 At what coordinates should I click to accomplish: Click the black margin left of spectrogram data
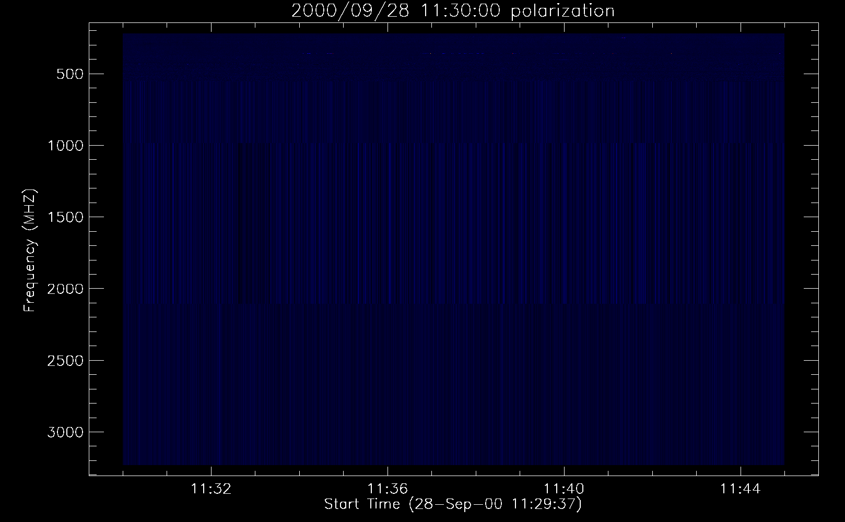pyautogui.click(x=106, y=251)
